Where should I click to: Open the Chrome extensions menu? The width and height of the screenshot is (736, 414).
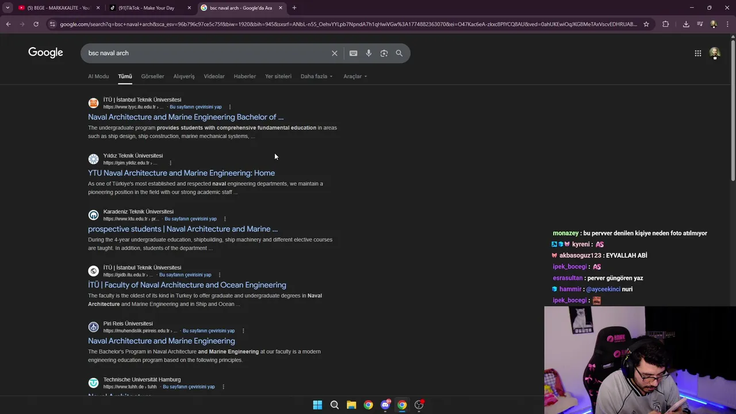pyautogui.click(x=666, y=24)
